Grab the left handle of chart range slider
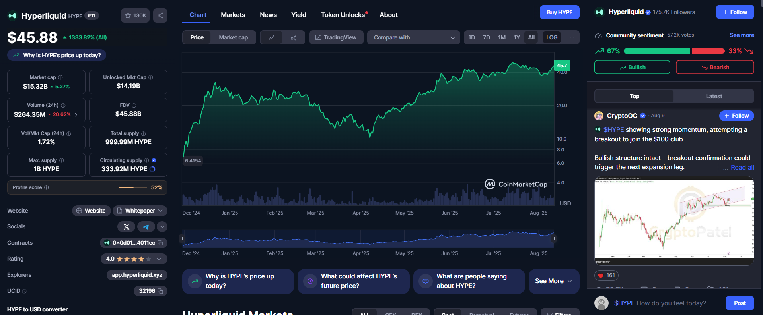Screen dimensions: 763x315 click(x=182, y=239)
